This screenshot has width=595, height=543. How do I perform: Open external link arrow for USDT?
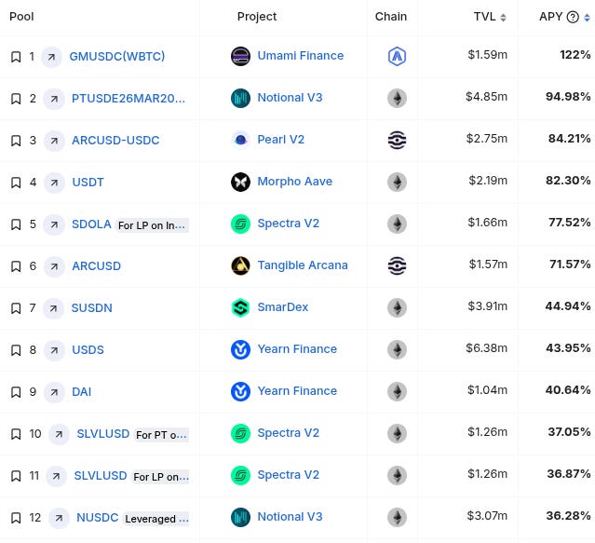point(54,183)
